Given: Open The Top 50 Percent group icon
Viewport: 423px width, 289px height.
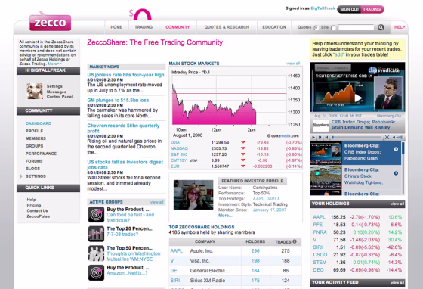Looking at the screenshot, I should point(96,253).
